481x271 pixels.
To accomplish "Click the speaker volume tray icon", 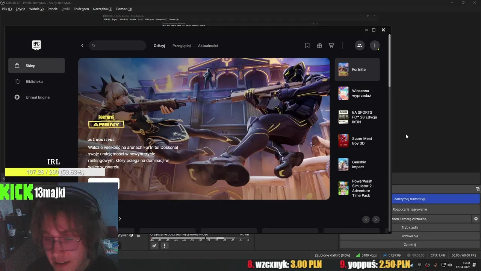I will 450,265.
